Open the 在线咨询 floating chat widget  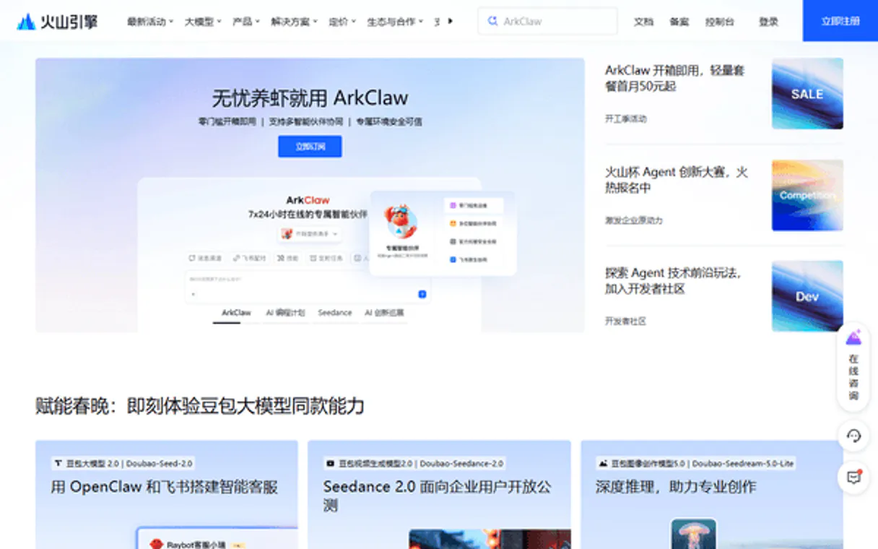click(853, 367)
